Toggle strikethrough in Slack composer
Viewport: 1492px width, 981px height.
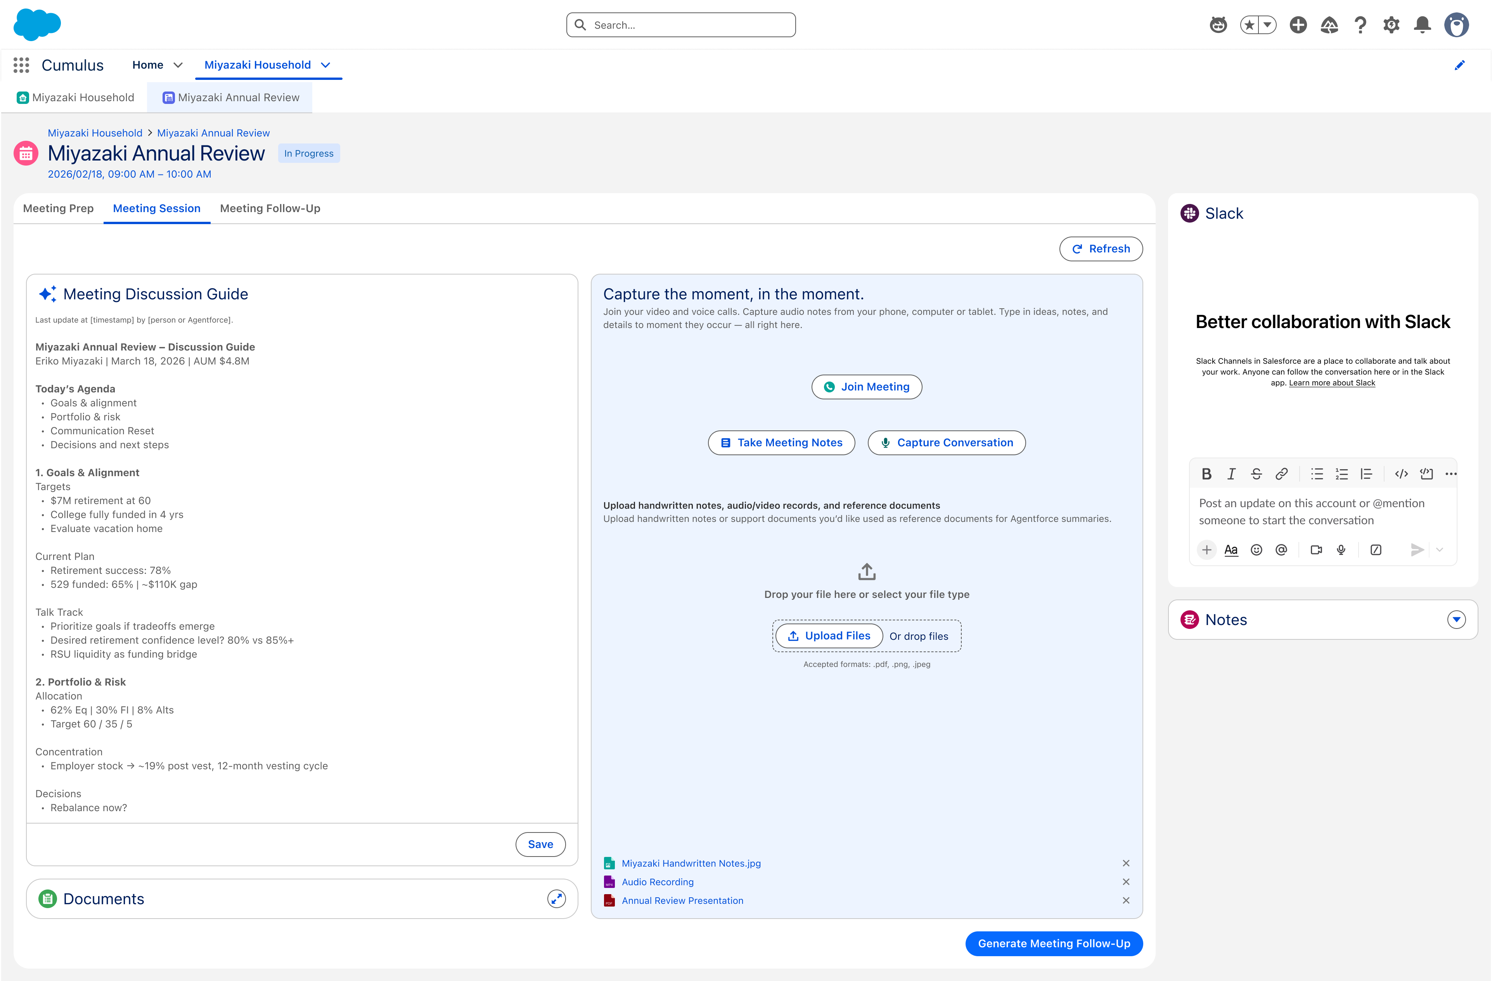[1256, 474]
